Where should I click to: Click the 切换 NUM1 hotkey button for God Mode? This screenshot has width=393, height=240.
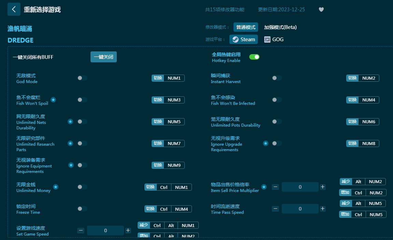168,78
